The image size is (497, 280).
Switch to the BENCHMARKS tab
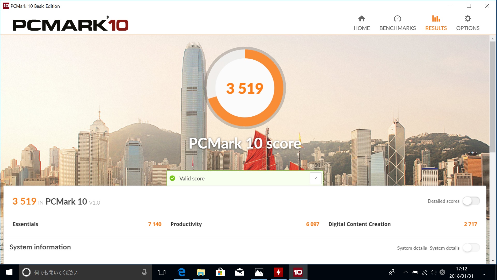click(x=397, y=23)
